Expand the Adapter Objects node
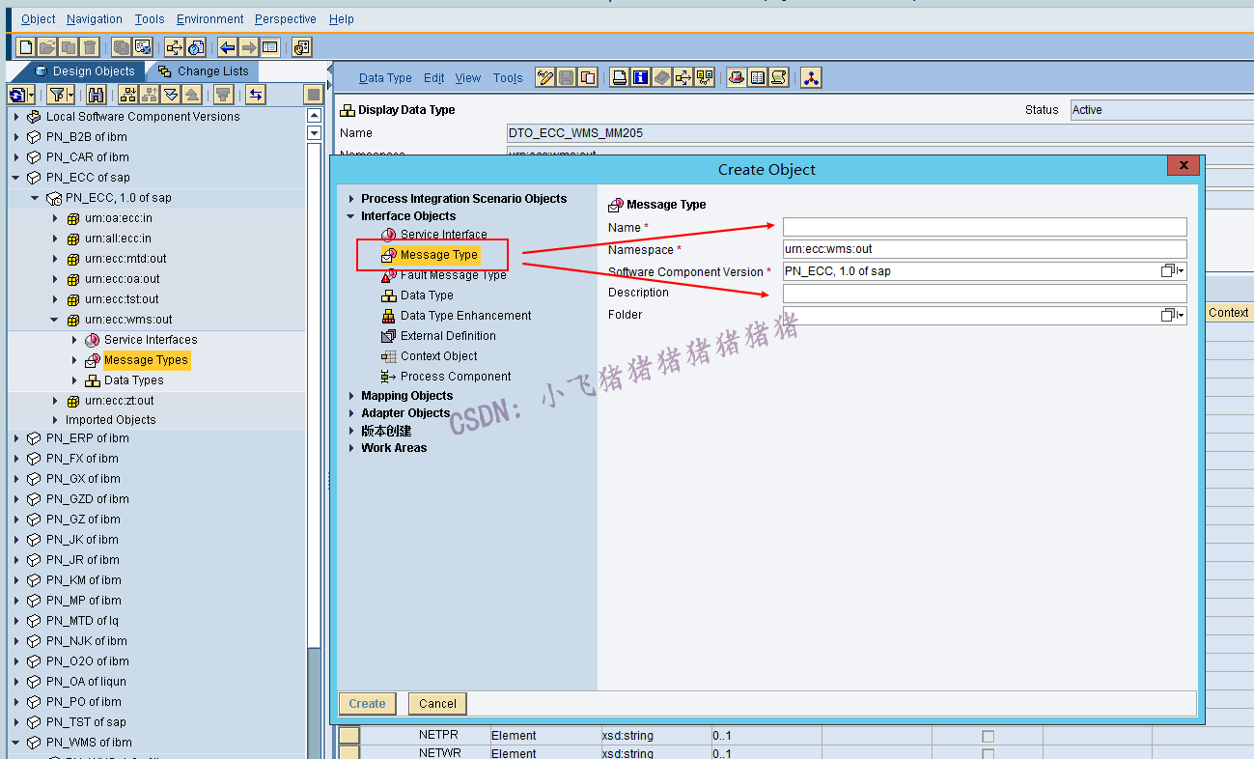The height and width of the screenshot is (759, 1254). [x=351, y=413]
